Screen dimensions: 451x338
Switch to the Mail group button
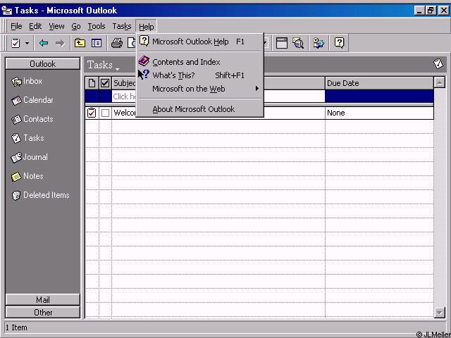pyautogui.click(x=42, y=300)
